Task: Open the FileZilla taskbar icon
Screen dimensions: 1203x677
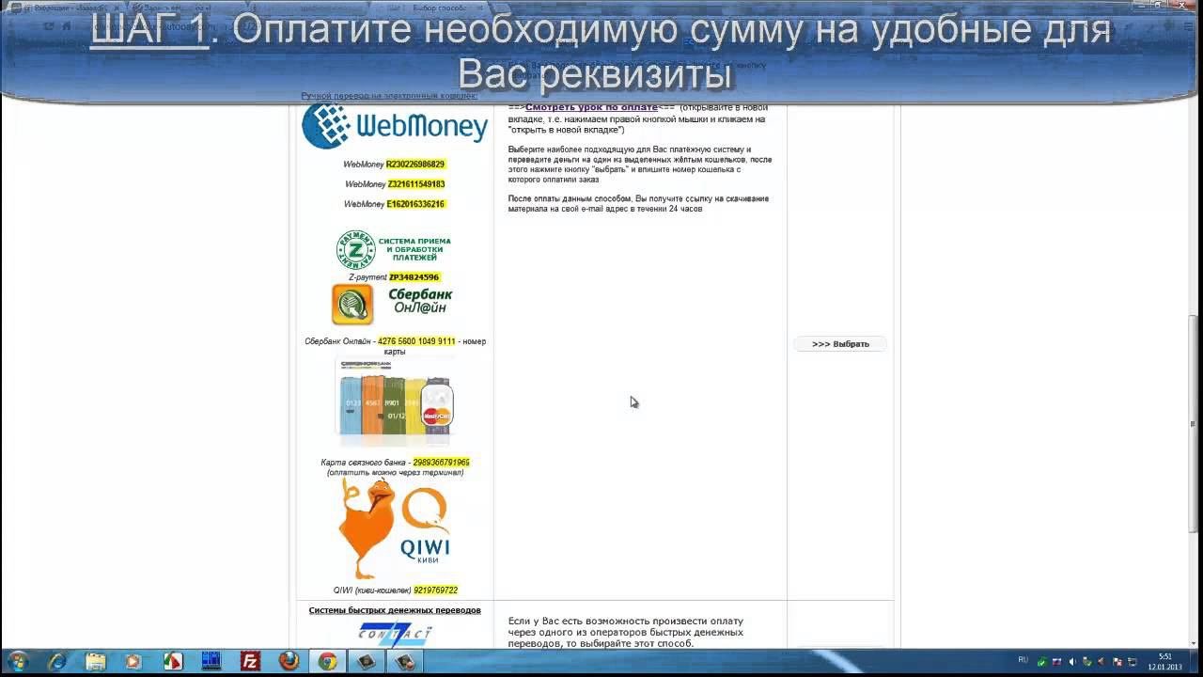Action: [x=250, y=662]
